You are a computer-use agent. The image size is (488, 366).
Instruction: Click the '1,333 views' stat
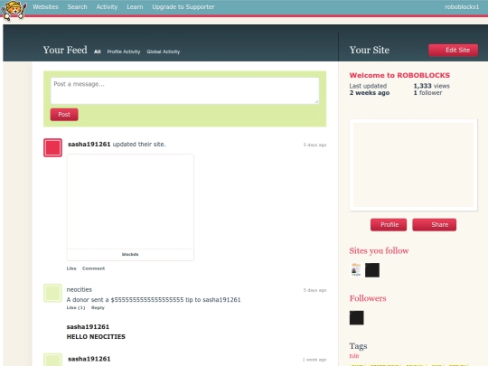(x=431, y=86)
